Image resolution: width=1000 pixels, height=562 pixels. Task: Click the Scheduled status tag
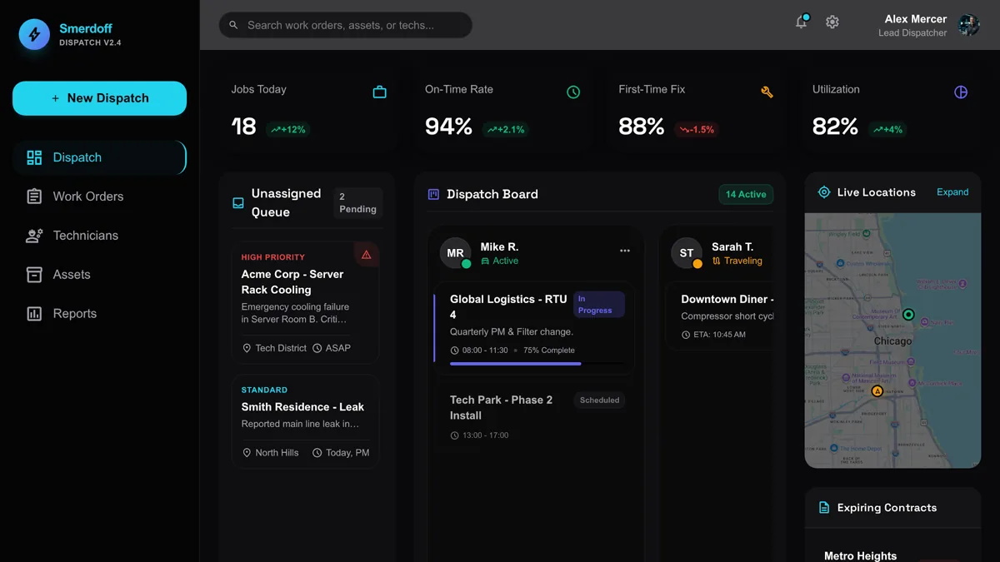(x=599, y=400)
